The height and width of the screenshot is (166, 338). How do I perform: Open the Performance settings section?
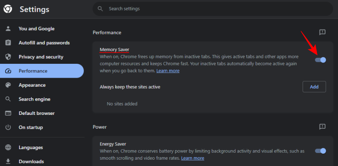33,71
